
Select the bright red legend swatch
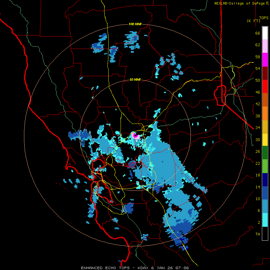click(x=265, y=87)
